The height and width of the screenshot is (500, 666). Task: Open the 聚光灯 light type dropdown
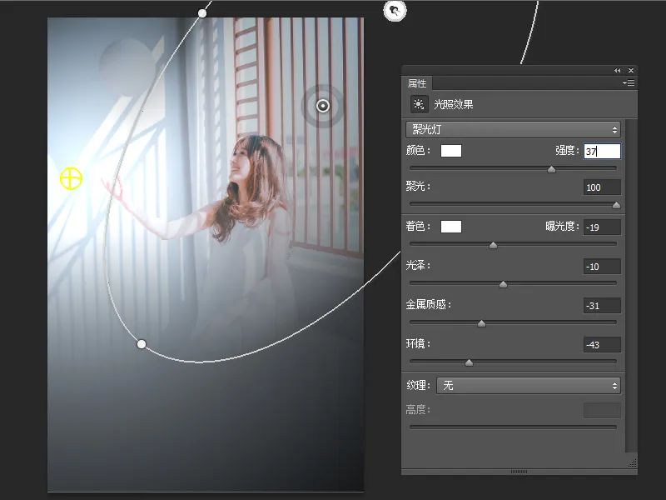(x=513, y=130)
